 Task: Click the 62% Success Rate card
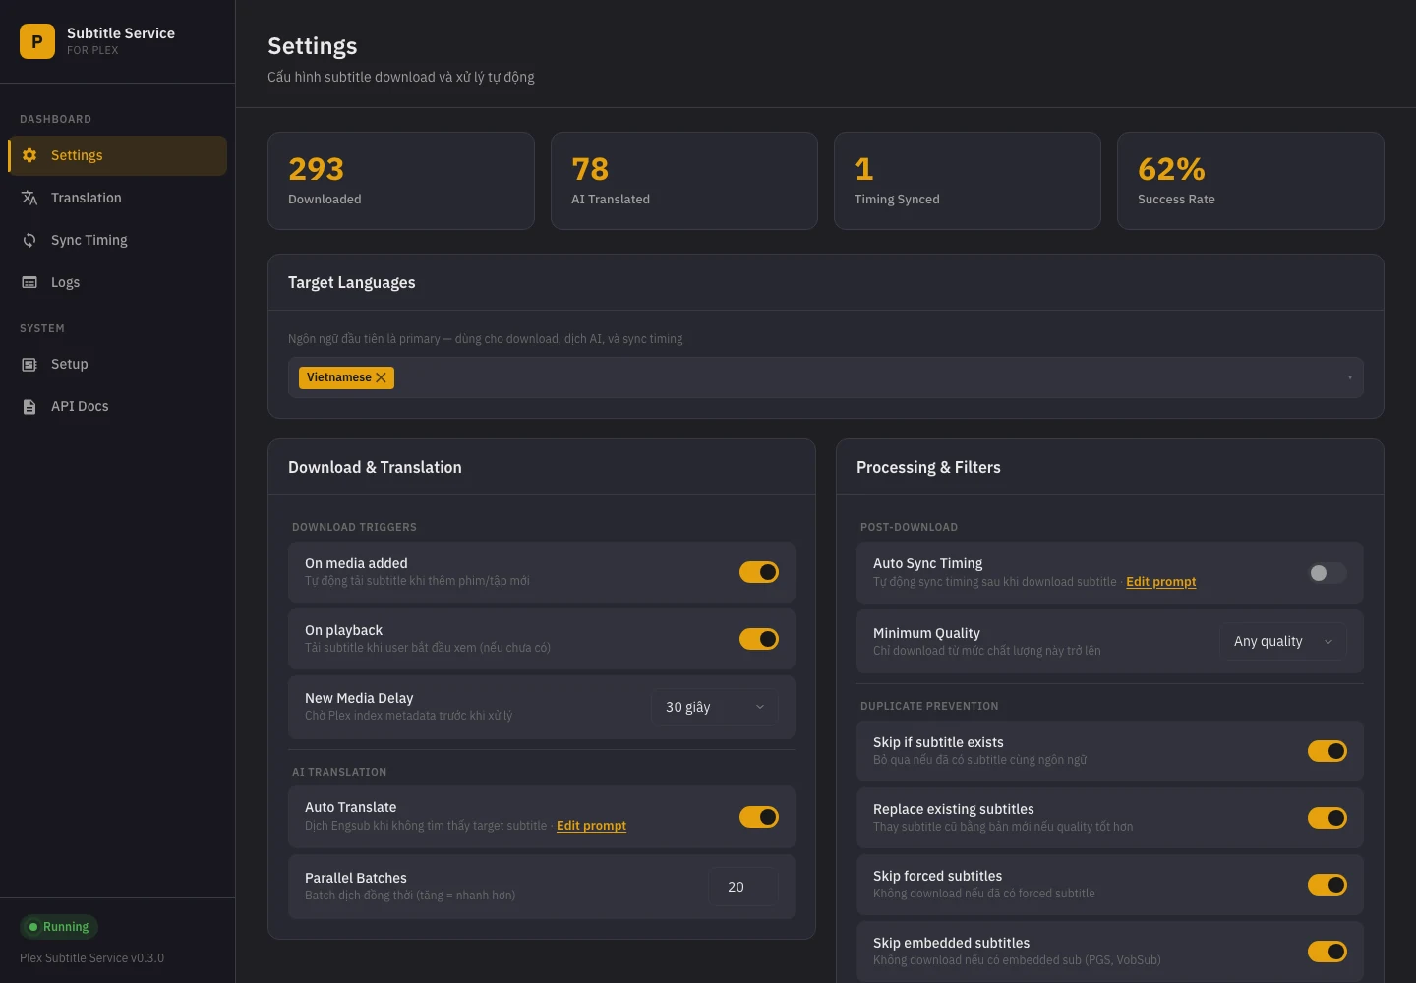1251,181
